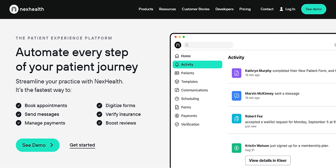Click check icon beside Verify insurance
Image resolution: width=336 pixels, height=168 pixels.
point(99,114)
